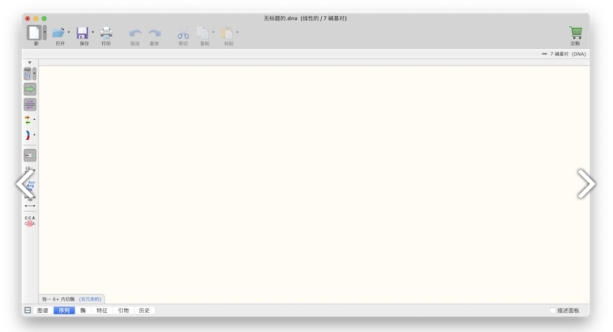Click the Asn Arg translation icon

pyautogui.click(x=30, y=185)
